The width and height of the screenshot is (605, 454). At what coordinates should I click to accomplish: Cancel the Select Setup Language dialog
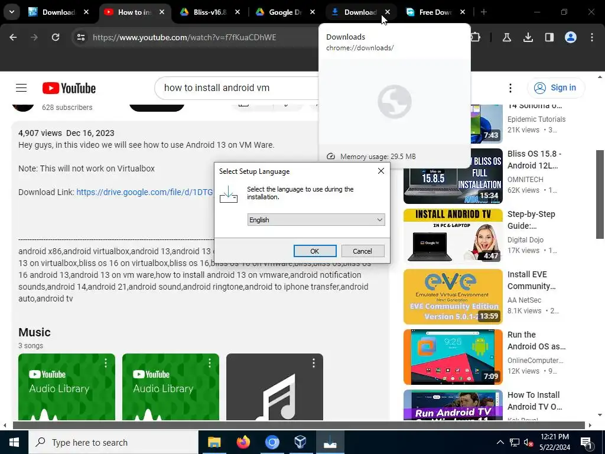362,251
